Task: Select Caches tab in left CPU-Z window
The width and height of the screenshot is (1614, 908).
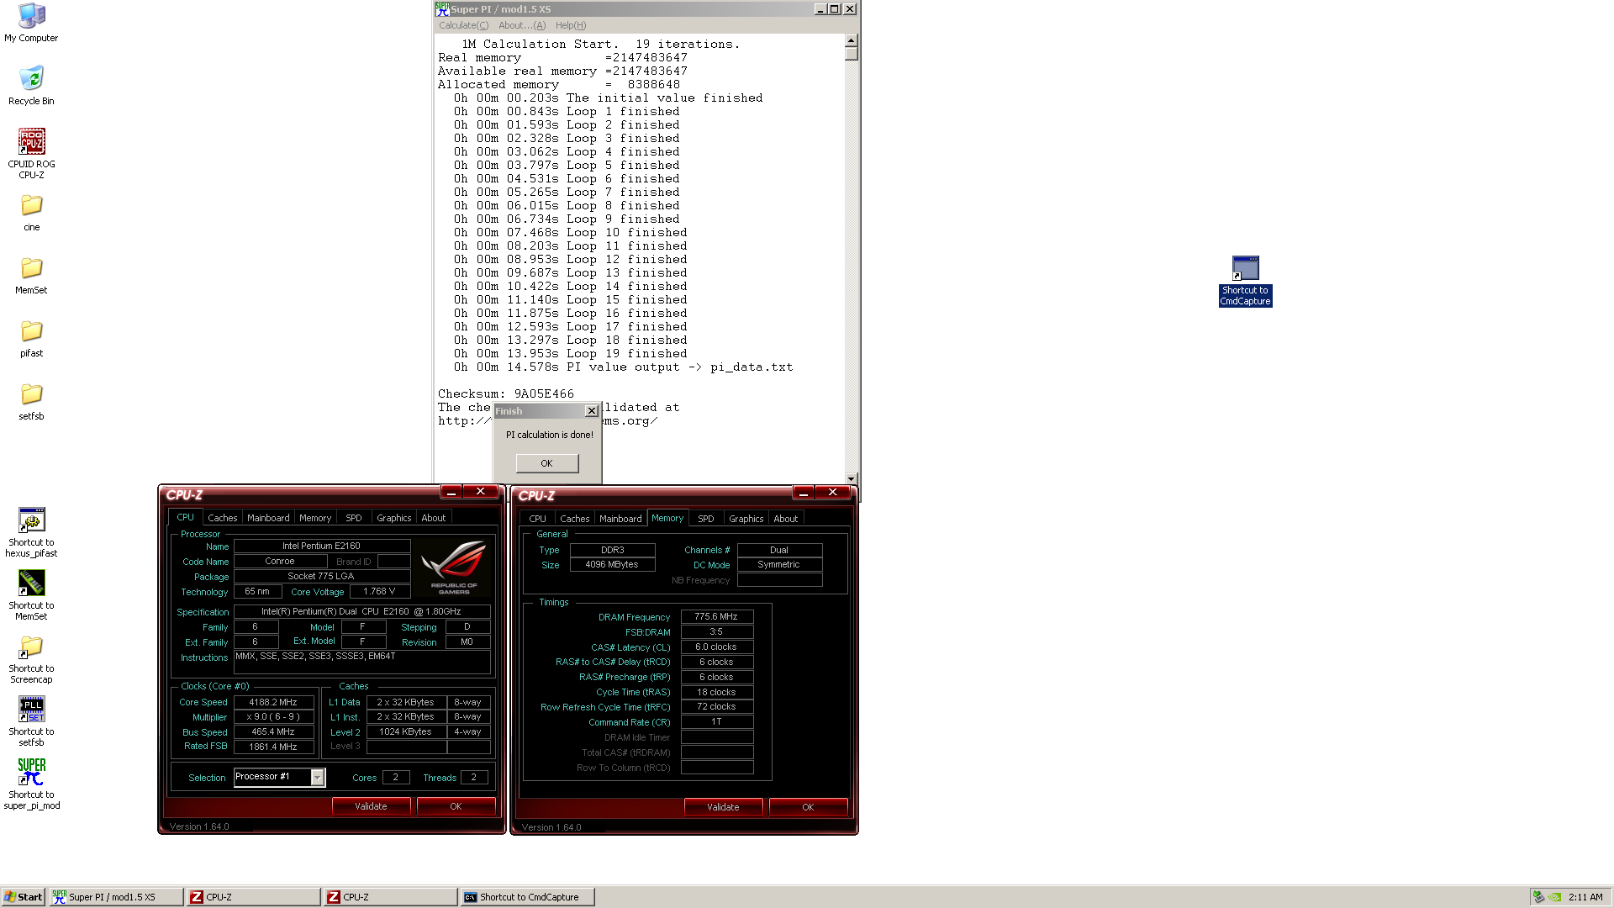Action: (223, 518)
